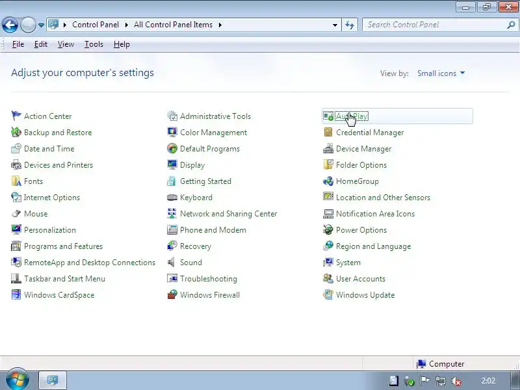Image resolution: width=520 pixels, height=390 pixels.
Task: Open the Fonts folder icon
Action: (16, 181)
